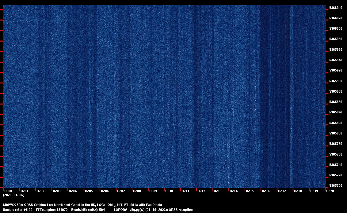The height and width of the screenshot is (213, 347).
Task: Select the 5366000 frequency scale label
Action: click(336, 29)
